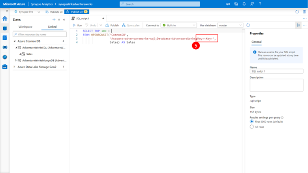
Task: Undo the last change
Action: (x=91, y=25)
